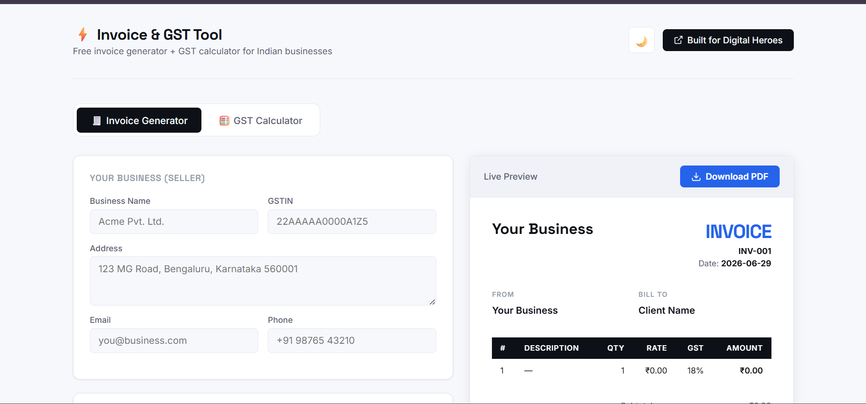The width and height of the screenshot is (866, 404).
Task: Click the DESCRIPTION column header
Action: (551, 348)
